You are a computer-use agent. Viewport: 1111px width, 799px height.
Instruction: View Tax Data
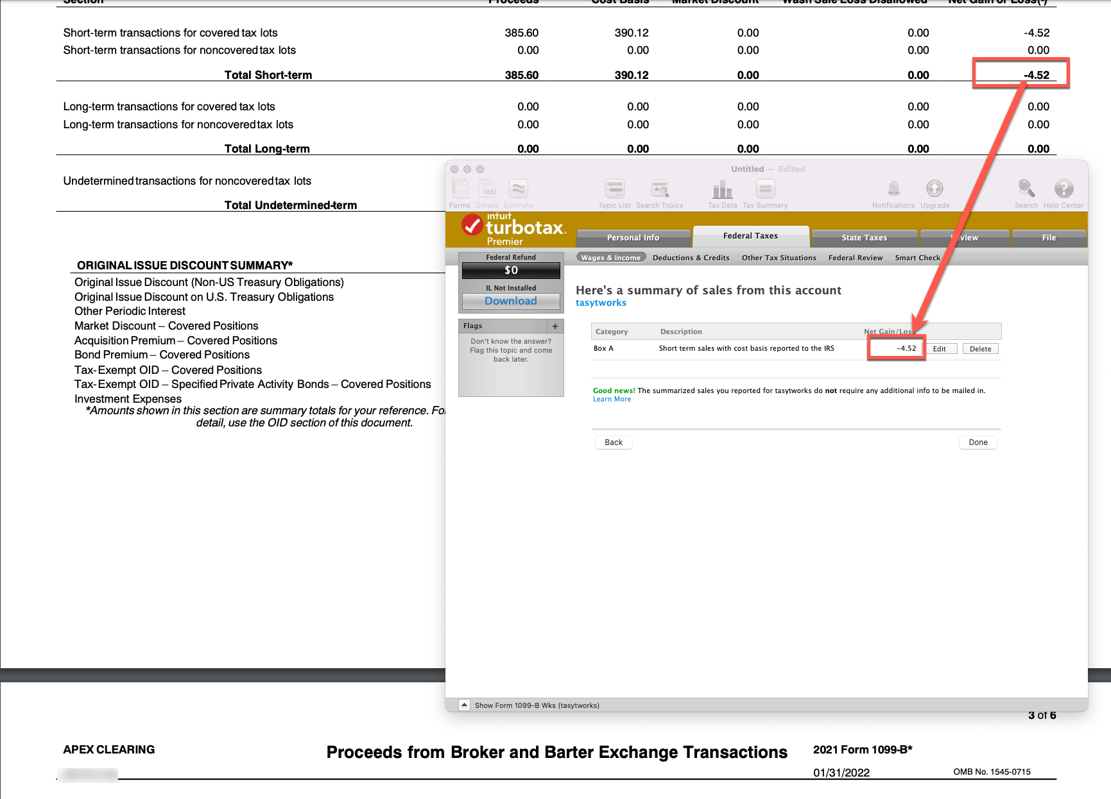pos(722,192)
